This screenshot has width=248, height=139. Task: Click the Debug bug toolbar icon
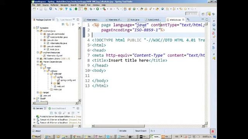click(x=91, y=9)
